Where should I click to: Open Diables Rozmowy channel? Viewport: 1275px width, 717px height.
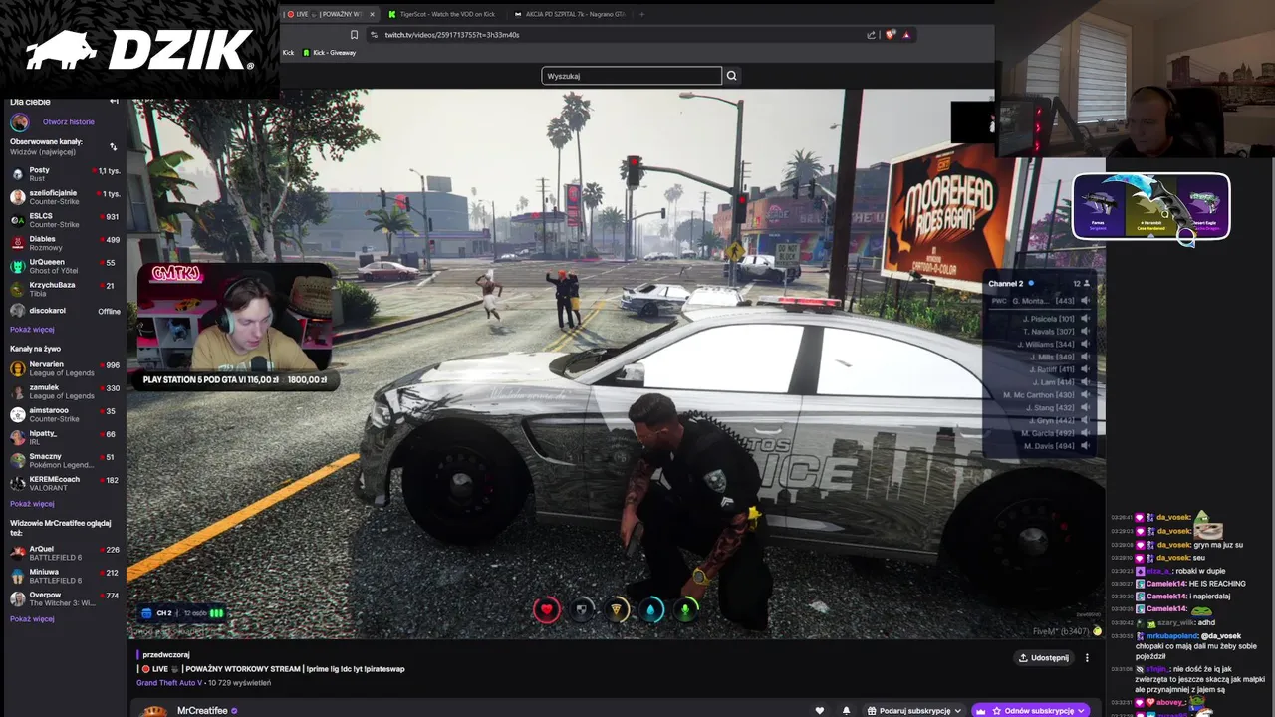(x=65, y=243)
